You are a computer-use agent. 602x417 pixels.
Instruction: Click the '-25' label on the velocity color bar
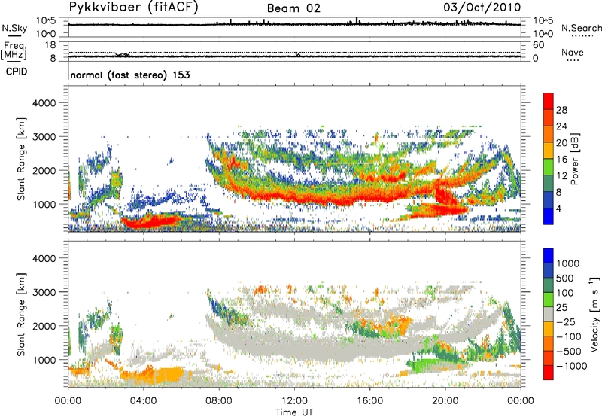(x=564, y=321)
